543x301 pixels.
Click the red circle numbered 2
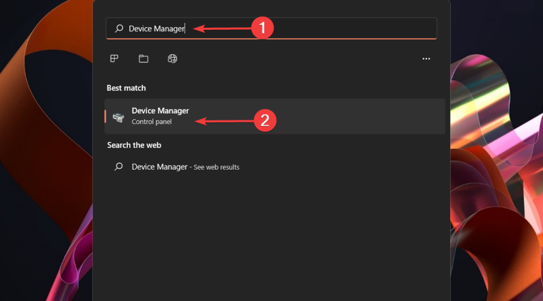click(x=264, y=120)
